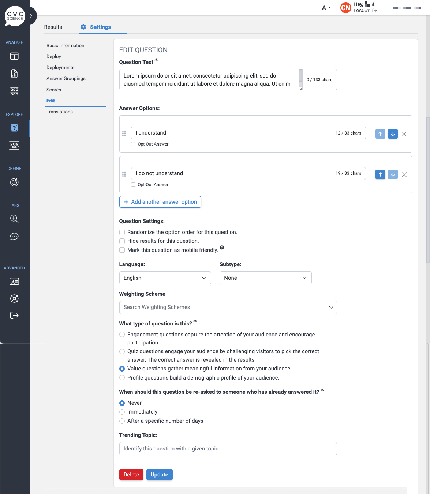430x494 pixels.
Task: Grab drag handle of 'I do not understand'
Action: coord(124,174)
